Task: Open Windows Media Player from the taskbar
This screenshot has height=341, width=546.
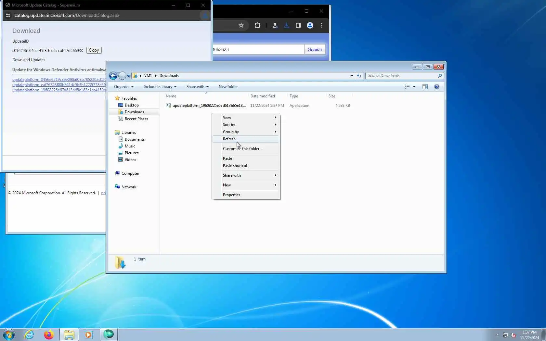Action: coord(89,335)
